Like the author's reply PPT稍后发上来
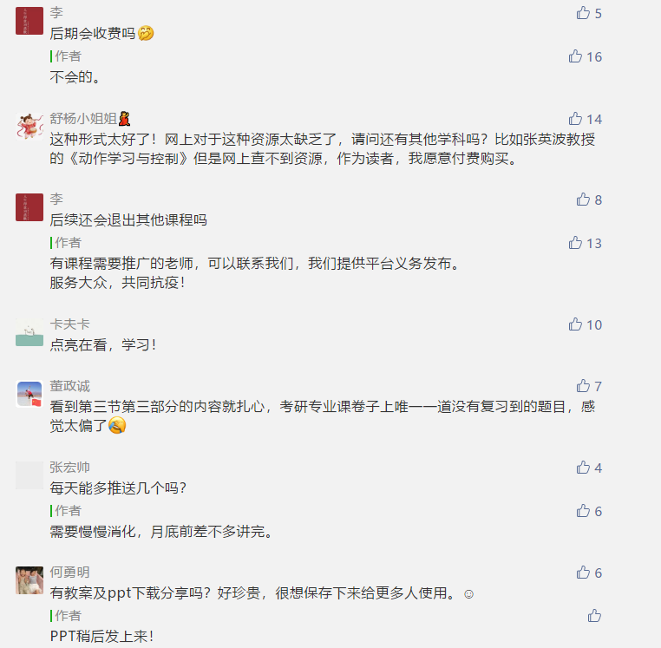The height and width of the screenshot is (648, 661). (x=594, y=616)
